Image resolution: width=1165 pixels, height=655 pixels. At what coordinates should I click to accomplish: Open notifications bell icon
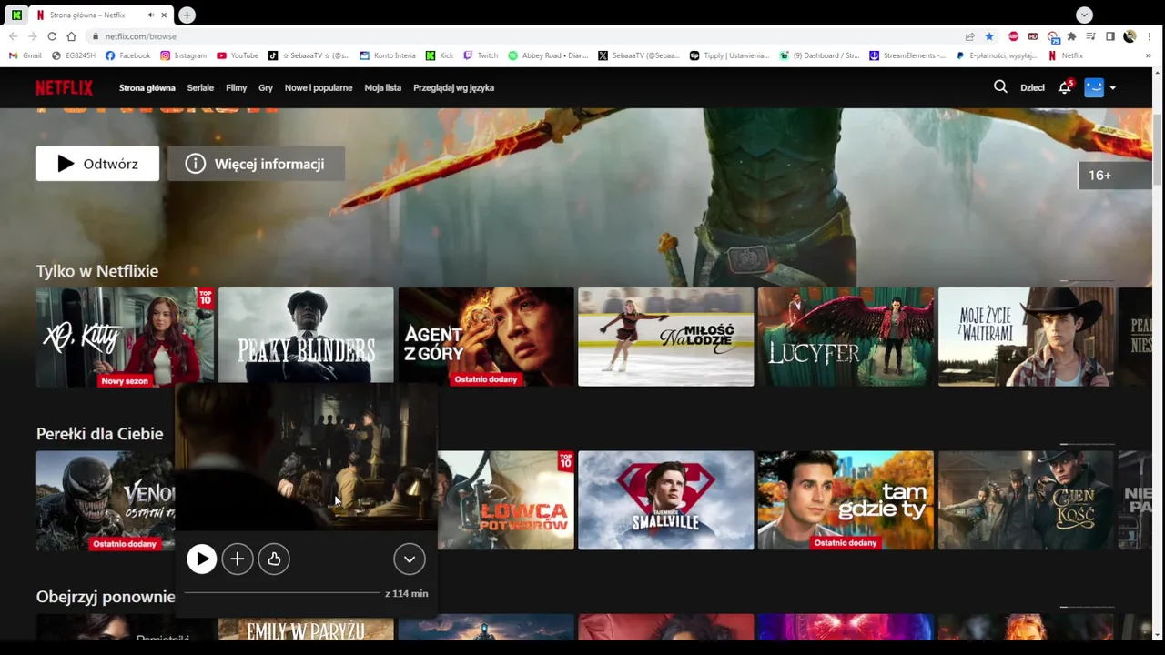[x=1064, y=87]
